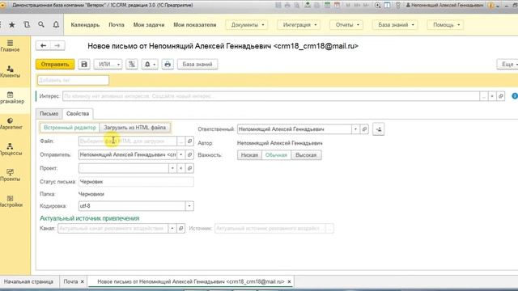Click the search magnifier icon
Screen dimensions: 518x291
pyautogui.click(x=41, y=25)
